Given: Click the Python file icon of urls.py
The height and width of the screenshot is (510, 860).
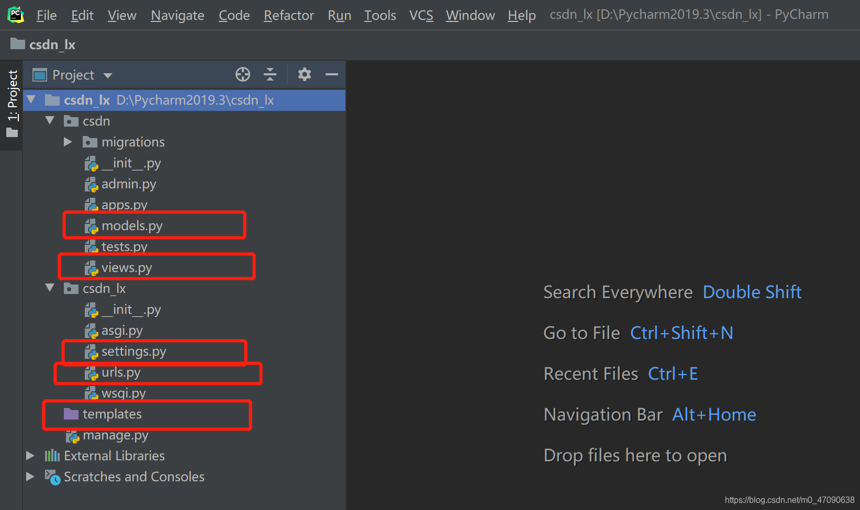Looking at the screenshot, I should click(x=92, y=372).
